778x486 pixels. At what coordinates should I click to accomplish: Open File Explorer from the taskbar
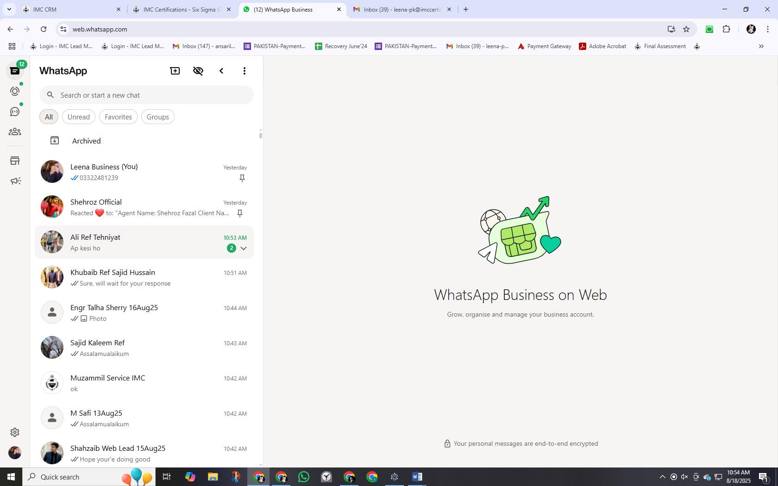tap(213, 477)
